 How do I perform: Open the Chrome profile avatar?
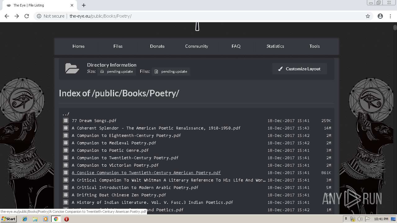coord(380,16)
